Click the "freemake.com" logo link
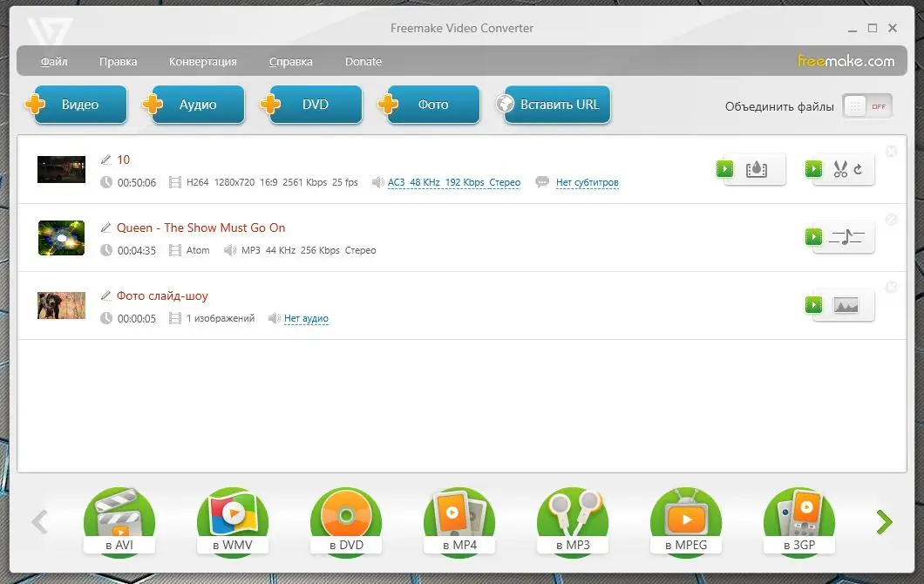This screenshot has width=924, height=584. click(847, 61)
